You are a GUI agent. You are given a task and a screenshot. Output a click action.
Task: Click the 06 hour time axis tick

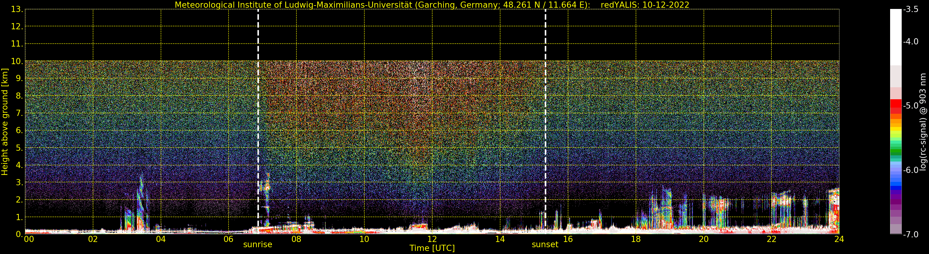click(229, 239)
